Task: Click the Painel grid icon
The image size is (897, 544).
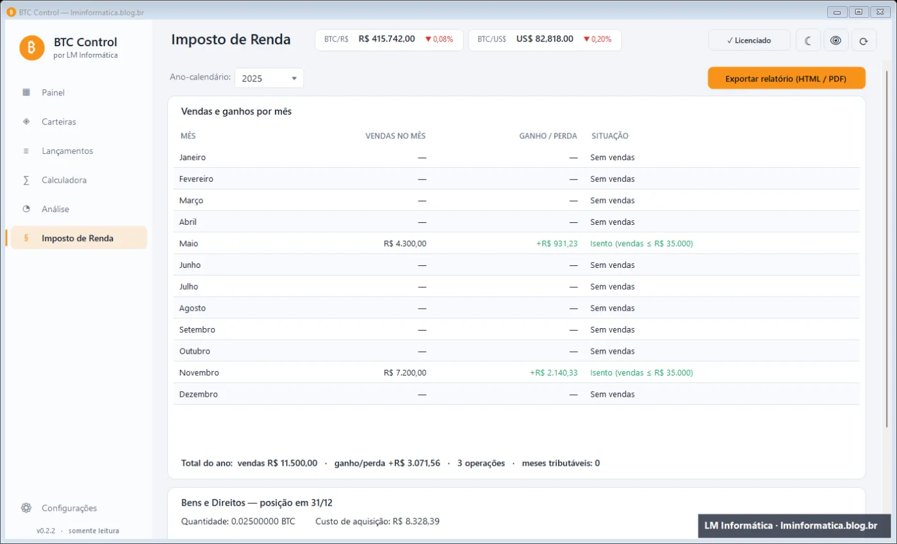Action: click(26, 92)
